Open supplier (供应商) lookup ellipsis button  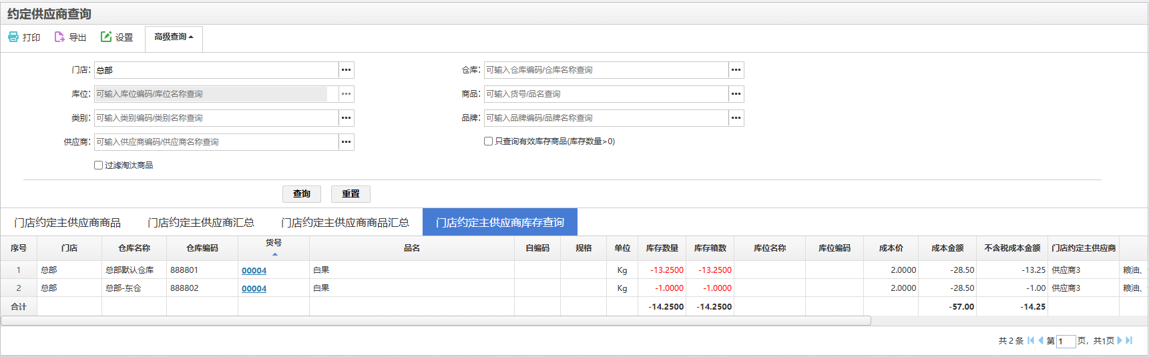[346, 142]
